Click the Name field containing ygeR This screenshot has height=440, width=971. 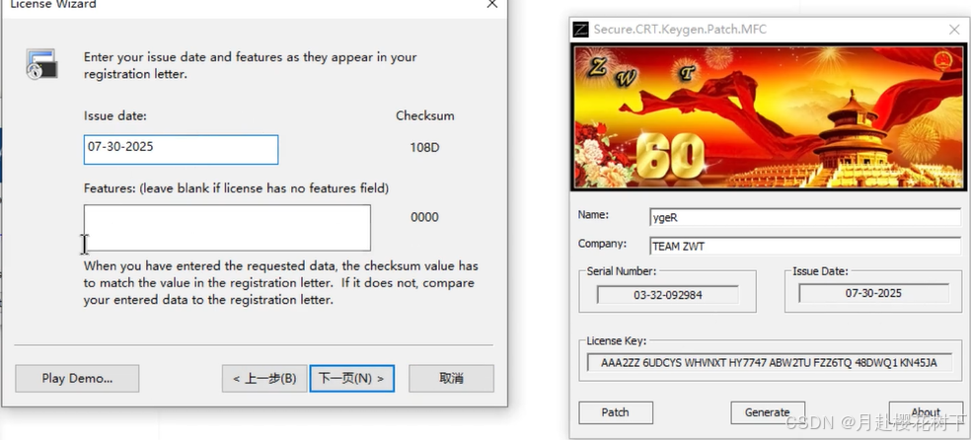[x=805, y=217]
